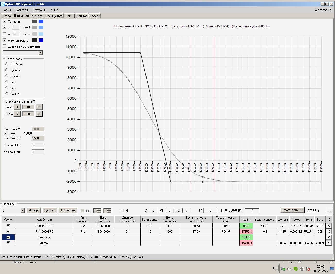
Task: Click the show desktop icon beside the clock
Action: click(x=332, y=269)
